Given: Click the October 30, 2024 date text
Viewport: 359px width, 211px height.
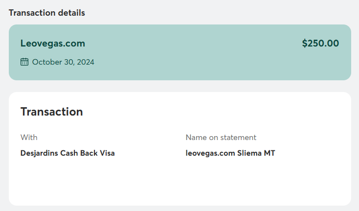Looking at the screenshot, I should pyautogui.click(x=63, y=62).
